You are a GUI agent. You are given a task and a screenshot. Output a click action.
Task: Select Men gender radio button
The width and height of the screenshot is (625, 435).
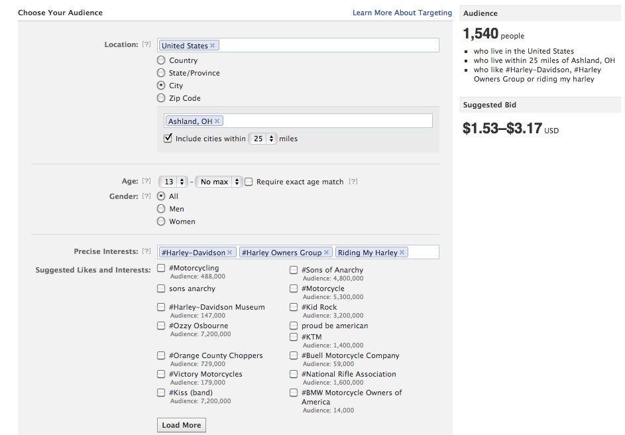tap(161, 208)
